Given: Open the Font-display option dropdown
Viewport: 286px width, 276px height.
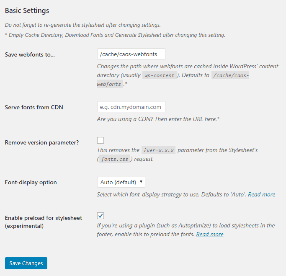Looking at the screenshot, I should 121,182.
